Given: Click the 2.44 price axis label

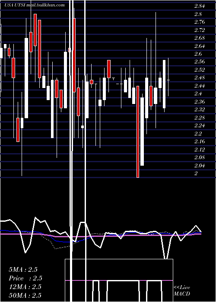Looking at the screenshot, I should 200,86.
